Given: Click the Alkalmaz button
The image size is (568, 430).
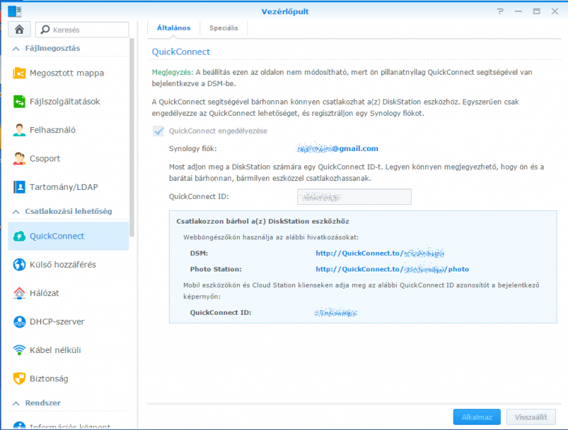Looking at the screenshot, I should click(x=477, y=417).
